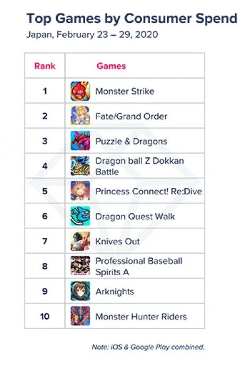
Task: Click the Knives Out text label
Action: coord(117,241)
